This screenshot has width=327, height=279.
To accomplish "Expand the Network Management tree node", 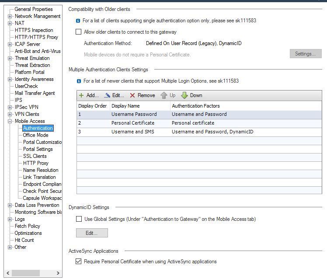I will coord(10,16).
